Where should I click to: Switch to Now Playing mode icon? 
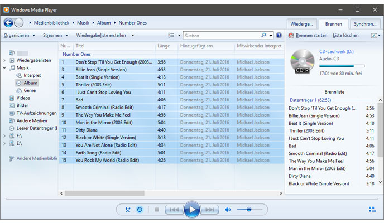point(372,210)
